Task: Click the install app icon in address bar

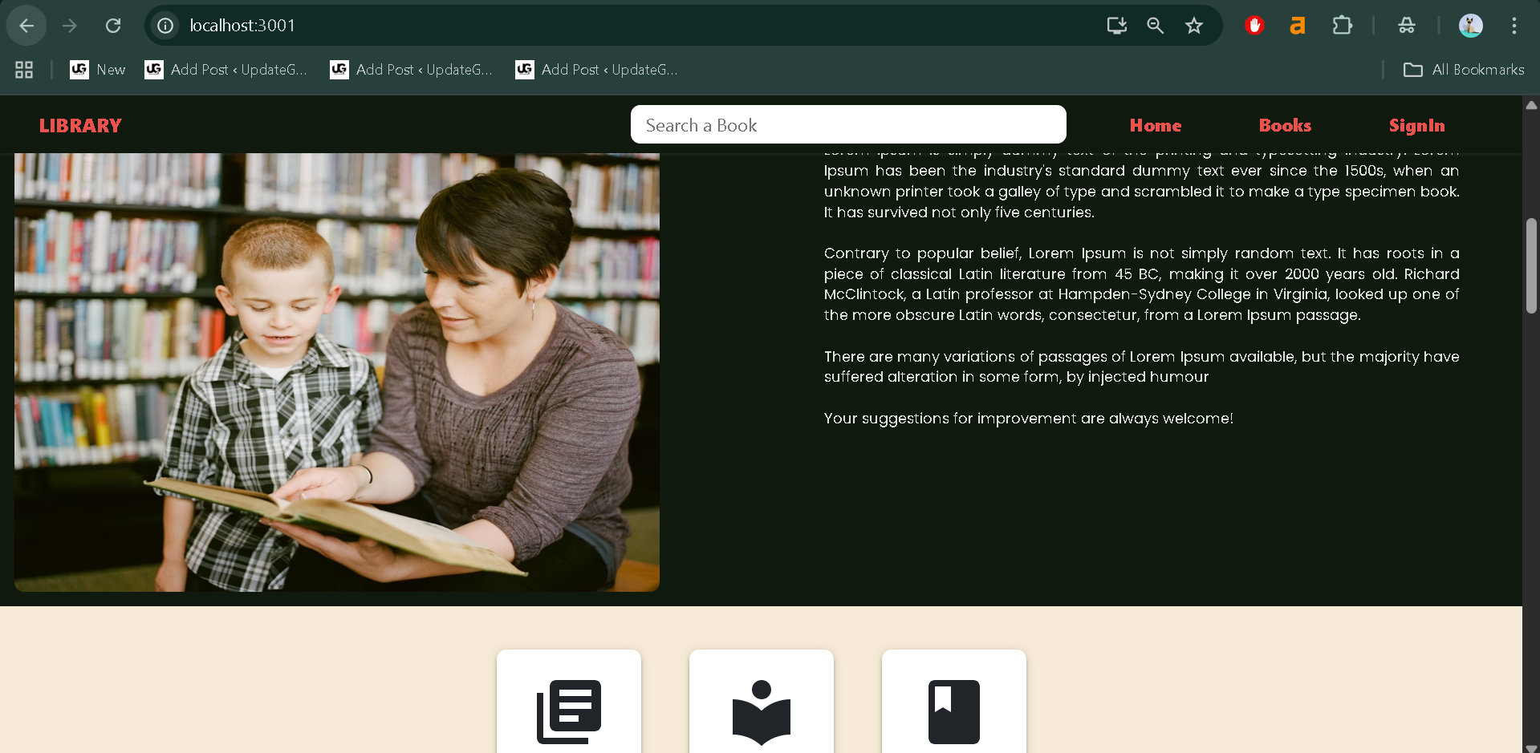Action: click(x=1116, y=26)
